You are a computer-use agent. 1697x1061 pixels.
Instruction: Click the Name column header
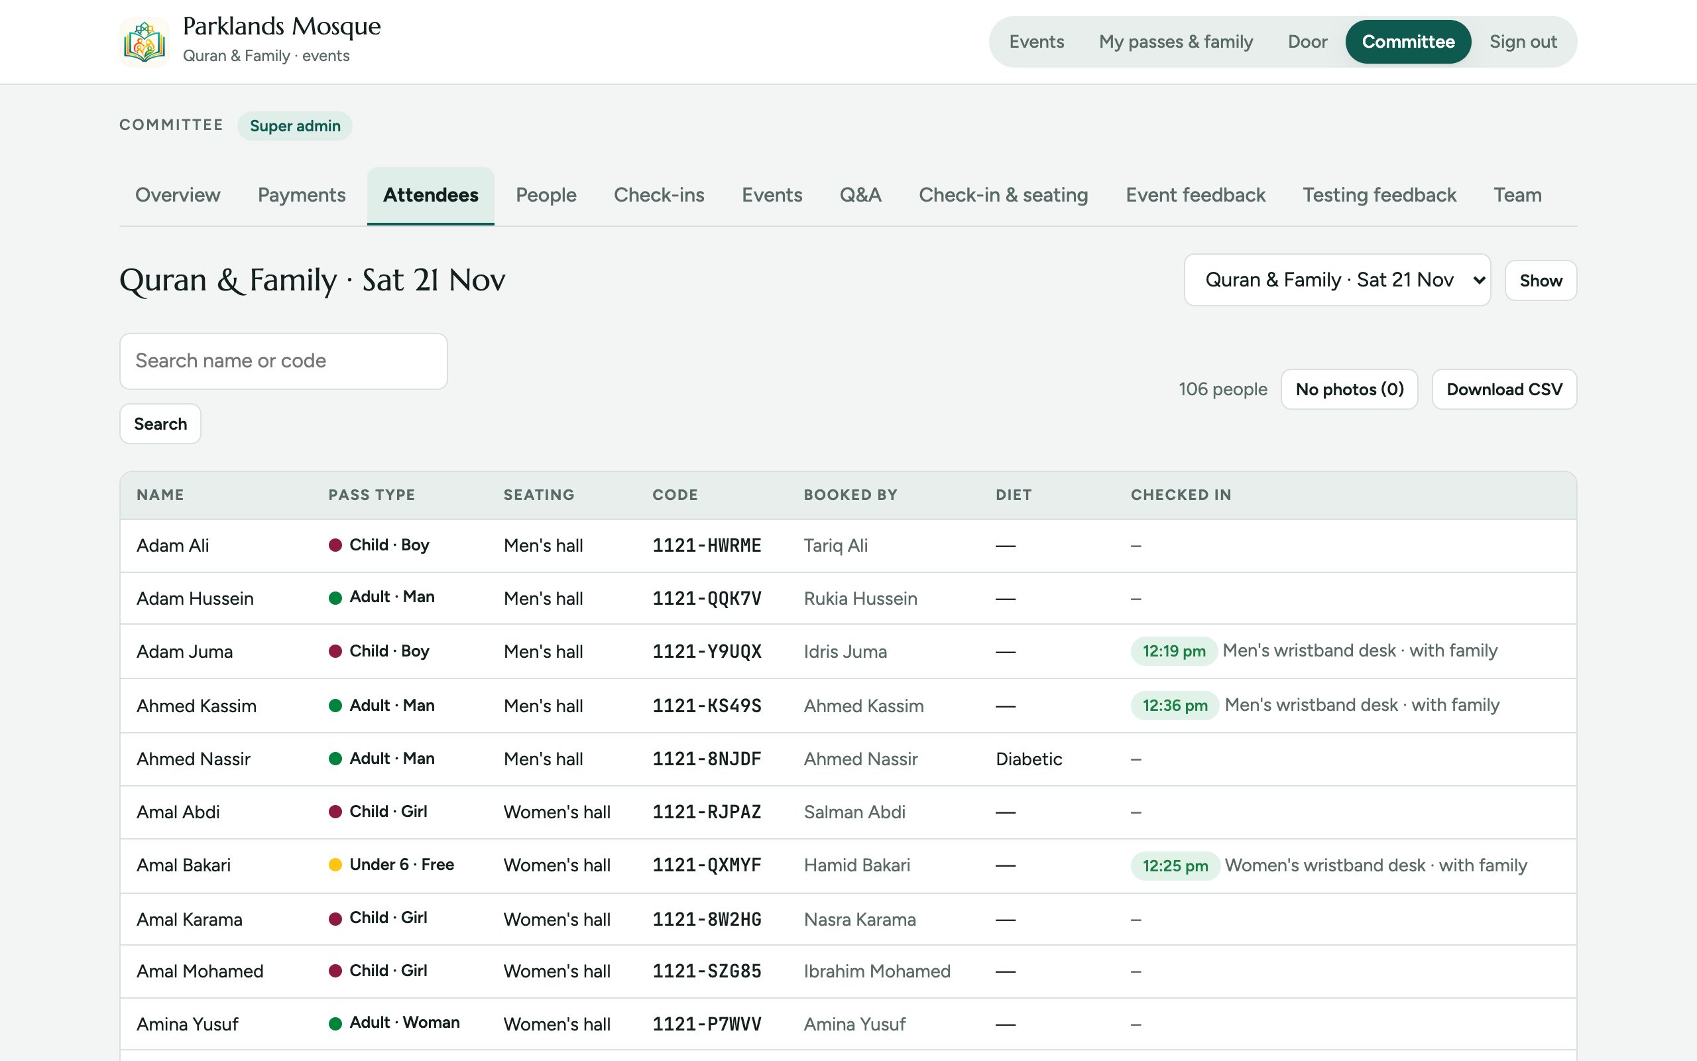pos(160,495)
